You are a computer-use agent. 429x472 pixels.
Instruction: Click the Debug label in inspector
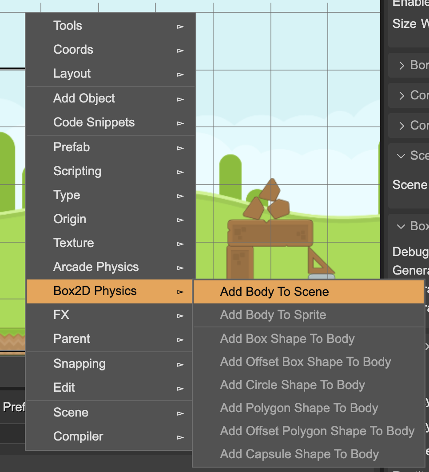coord(410,252)
